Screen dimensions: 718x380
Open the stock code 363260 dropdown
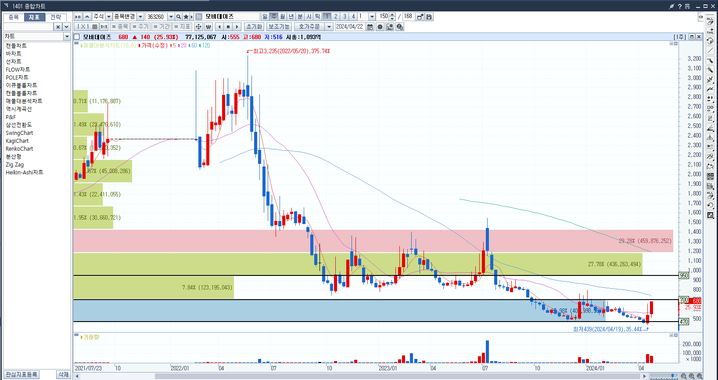click(x=171, y=17)
